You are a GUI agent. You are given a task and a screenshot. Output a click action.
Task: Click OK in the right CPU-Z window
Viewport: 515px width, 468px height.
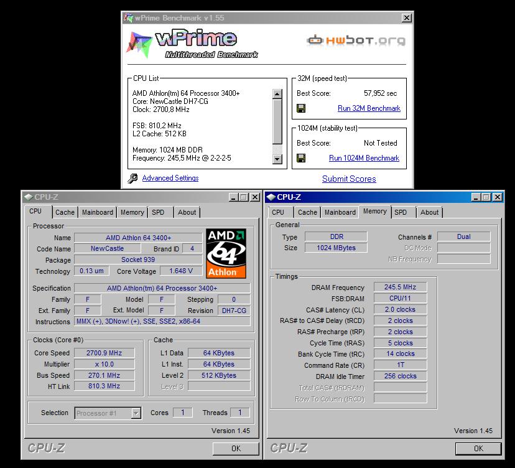(478, 449)
